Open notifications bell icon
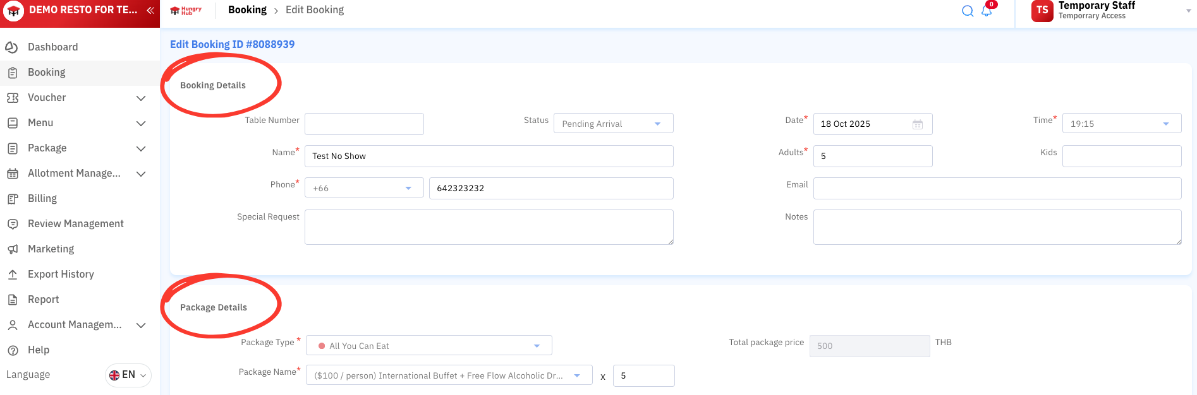Viewport: 1197px width, 395px height. pyautogui.click(x=987, y=11)
